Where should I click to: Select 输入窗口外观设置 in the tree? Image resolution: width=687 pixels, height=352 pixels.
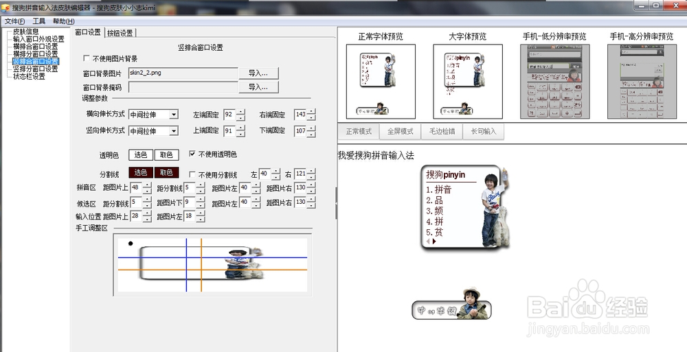(x=38, y=39)
